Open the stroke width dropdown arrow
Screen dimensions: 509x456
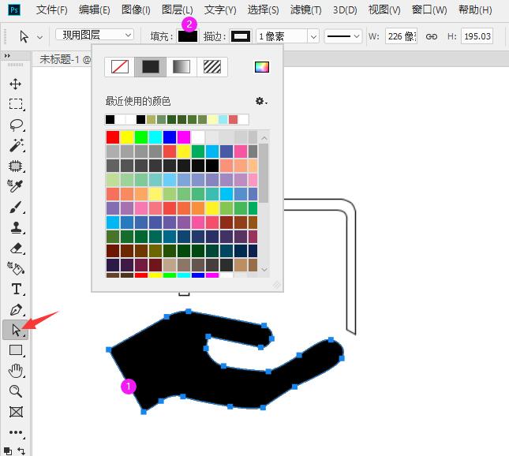pos(313,36)
